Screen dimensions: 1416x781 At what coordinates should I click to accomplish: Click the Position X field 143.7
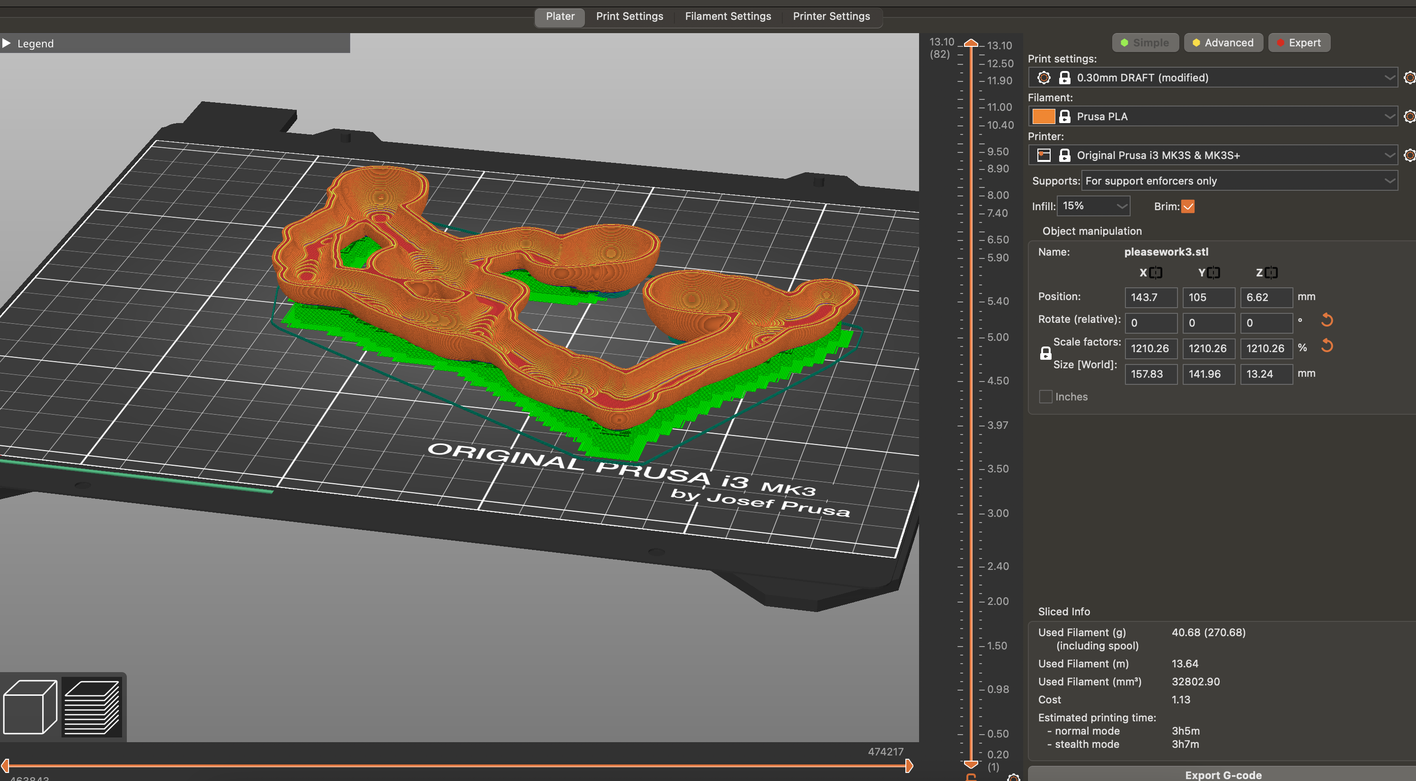pyautogui.click(x=1151, y=297)
